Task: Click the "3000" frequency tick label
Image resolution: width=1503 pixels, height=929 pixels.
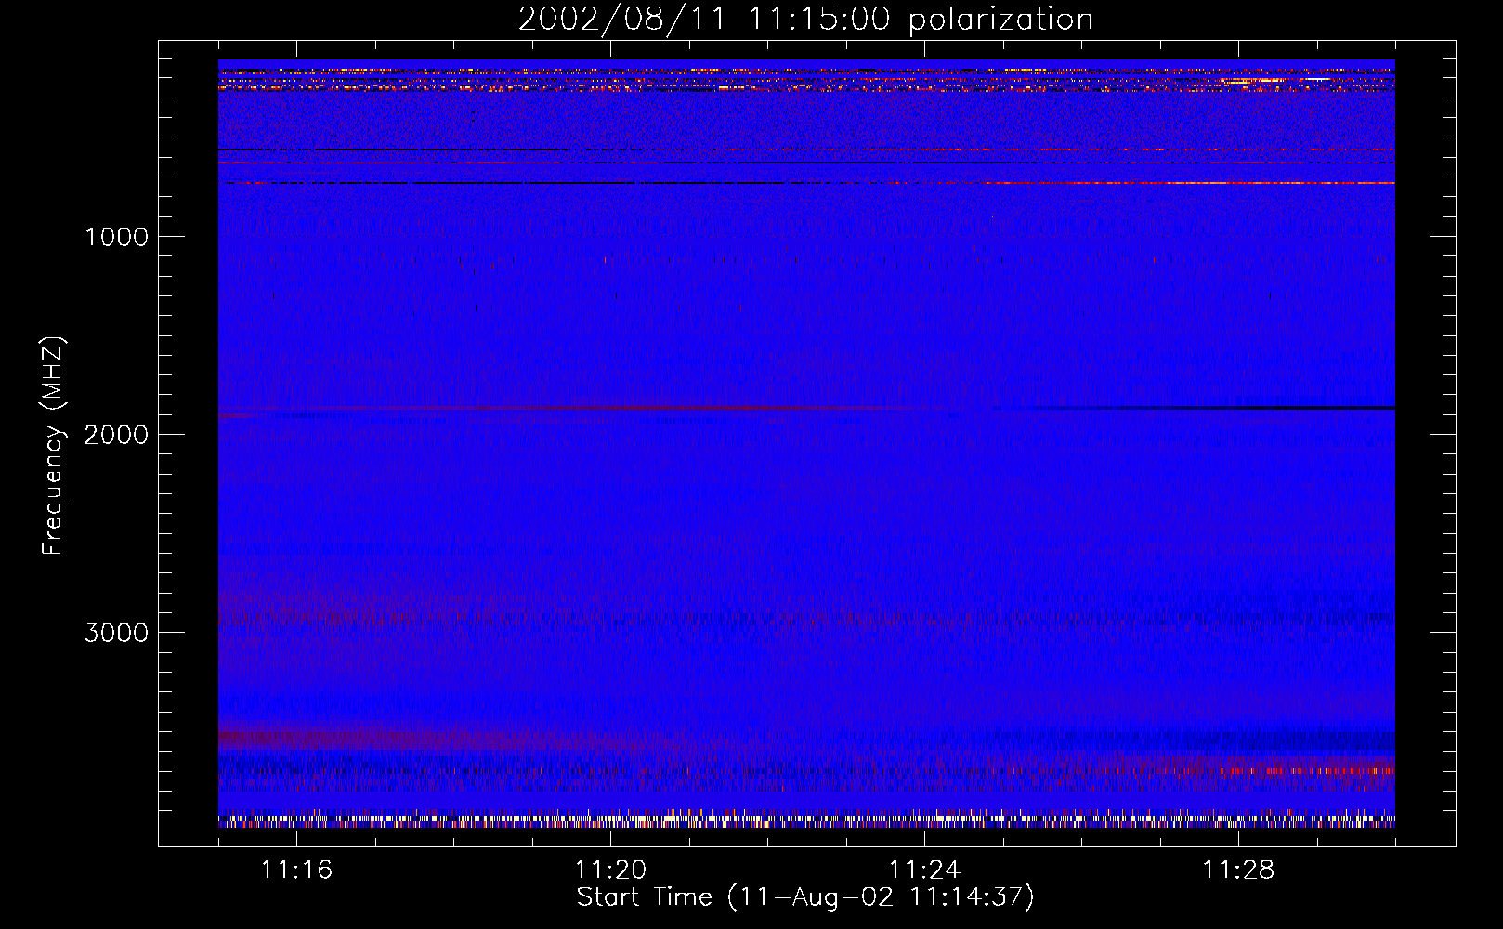Action: [116, 633]
